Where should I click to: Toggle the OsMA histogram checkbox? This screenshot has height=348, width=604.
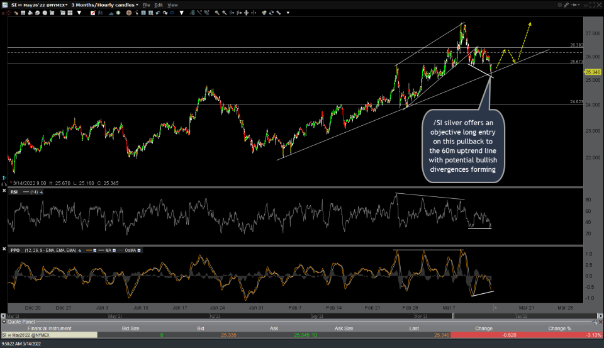click(140, 250)
